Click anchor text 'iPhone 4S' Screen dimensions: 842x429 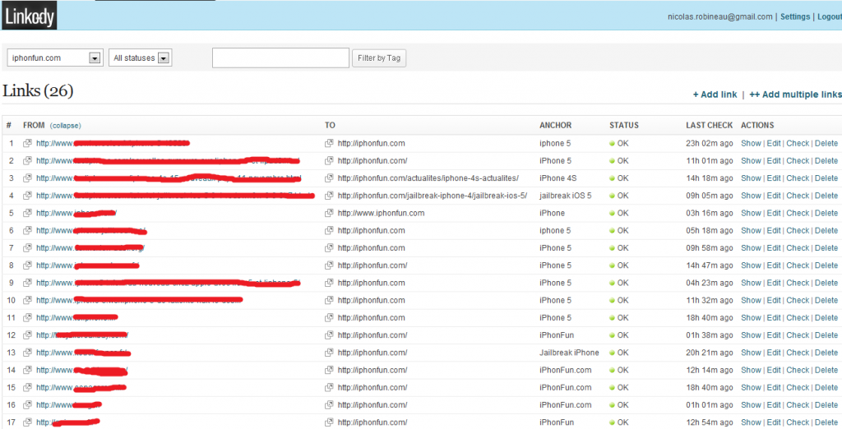click(558, 178)
